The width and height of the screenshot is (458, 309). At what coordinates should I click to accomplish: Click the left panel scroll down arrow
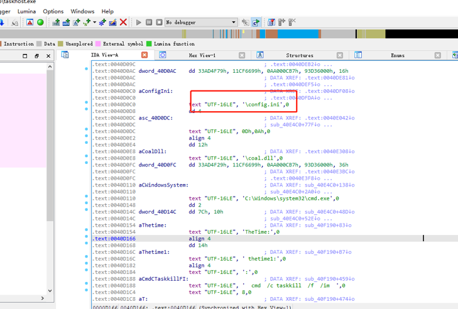50,291
